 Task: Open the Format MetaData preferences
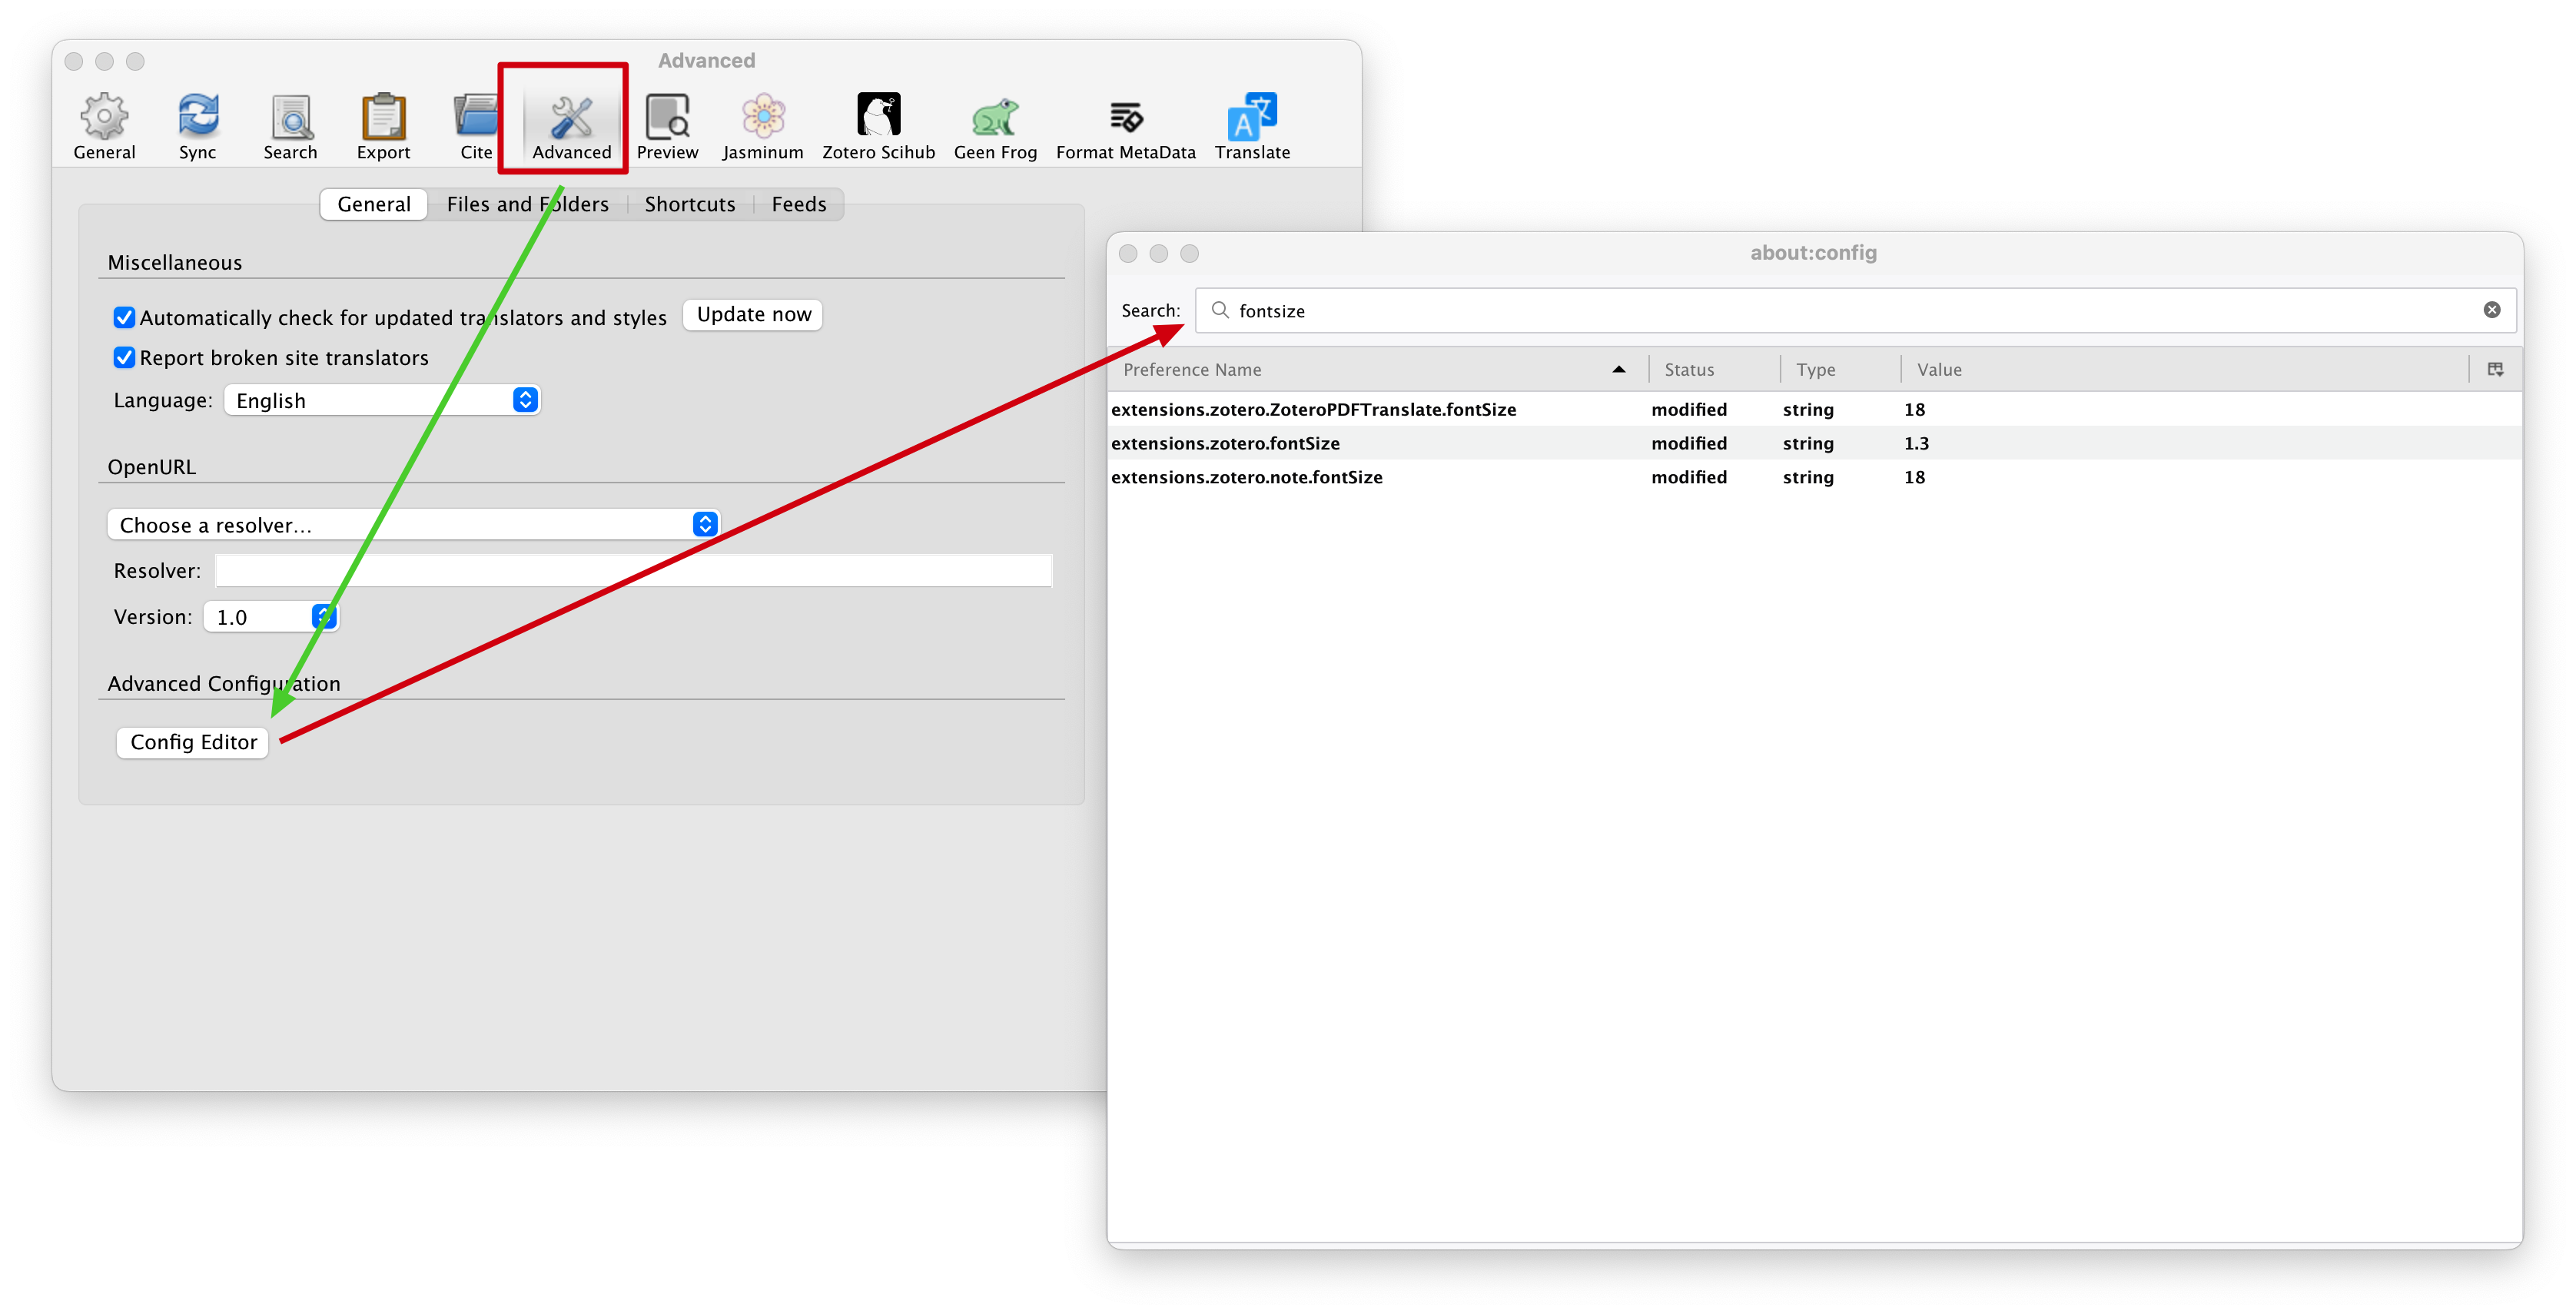1125,127
